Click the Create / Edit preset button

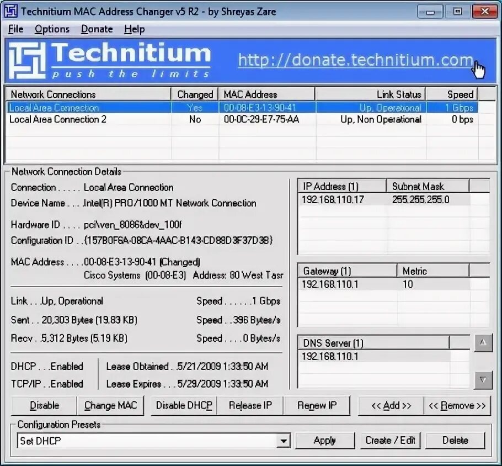tap(390, 441)
